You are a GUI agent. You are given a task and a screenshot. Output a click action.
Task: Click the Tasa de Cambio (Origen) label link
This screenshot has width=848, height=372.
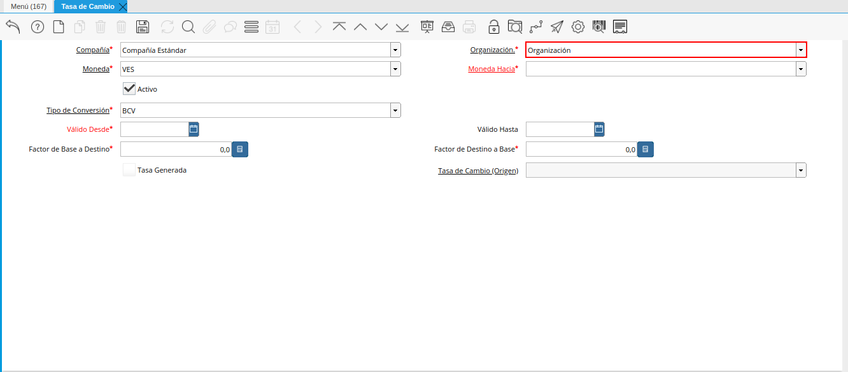(x=478, y=171)
